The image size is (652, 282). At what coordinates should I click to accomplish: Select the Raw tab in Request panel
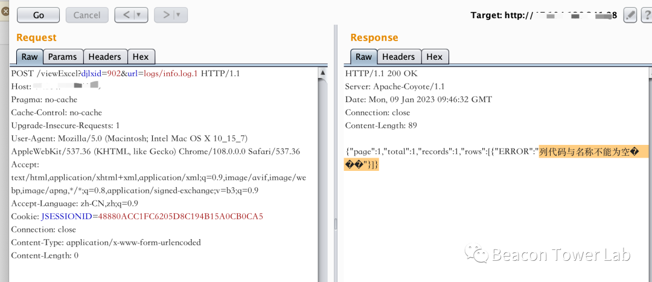click(29, 57)
